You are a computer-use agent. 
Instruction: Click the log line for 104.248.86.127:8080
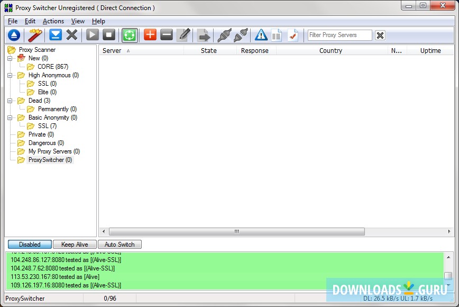pyautogui.click(x=66, y=260)
